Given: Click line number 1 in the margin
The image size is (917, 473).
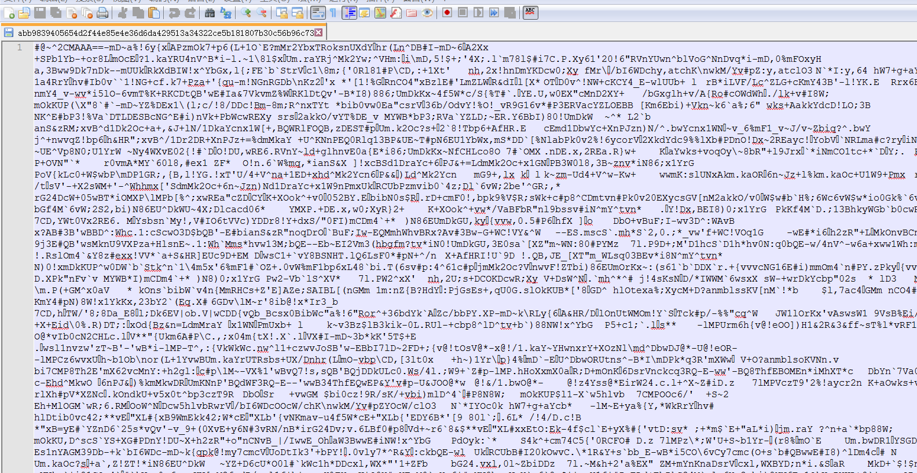Looking at the screenshot, I should 19,47.
